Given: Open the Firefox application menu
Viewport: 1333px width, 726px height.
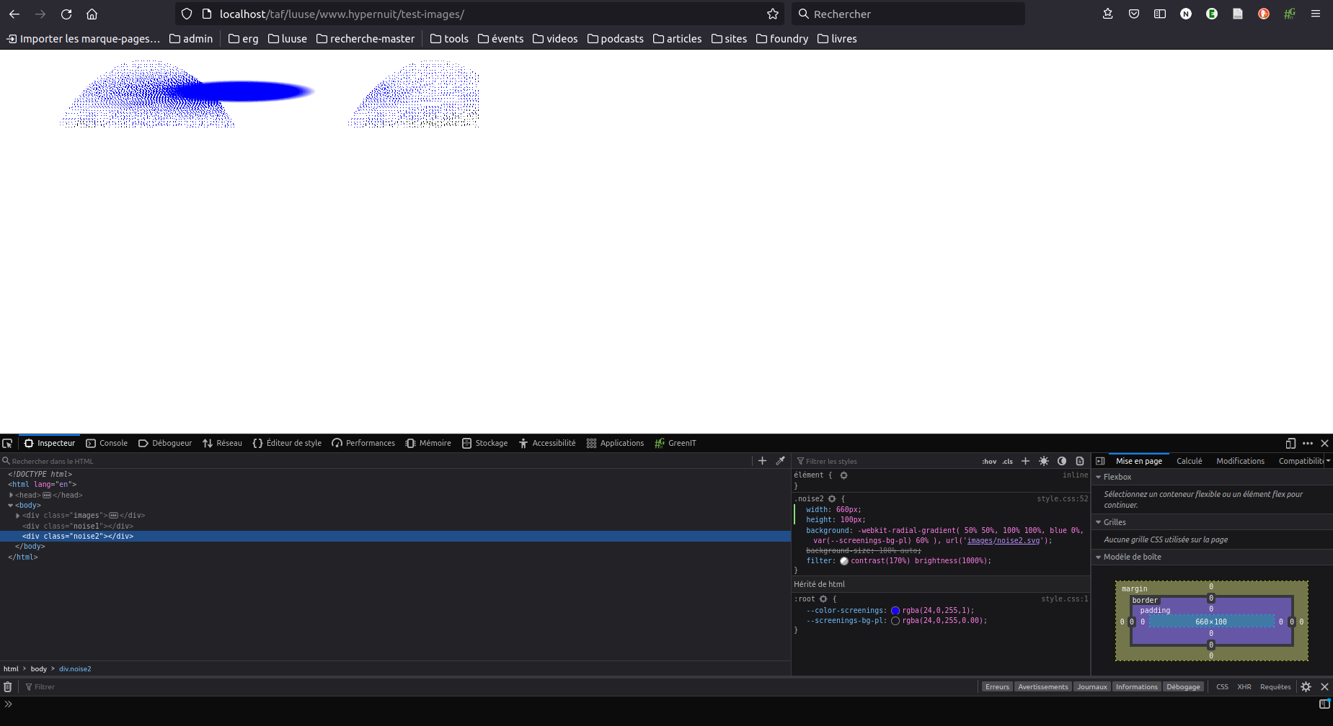Looking at the screenshot, I should click(1316, 14).
